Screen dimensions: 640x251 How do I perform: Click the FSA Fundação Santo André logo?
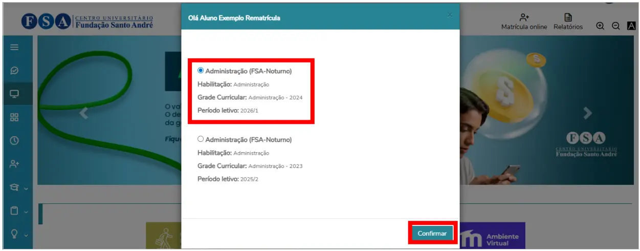87,23
